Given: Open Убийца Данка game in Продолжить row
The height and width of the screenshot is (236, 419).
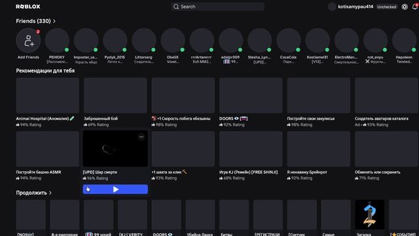Looking at the screenshot, I should click(x=200, y=214).
